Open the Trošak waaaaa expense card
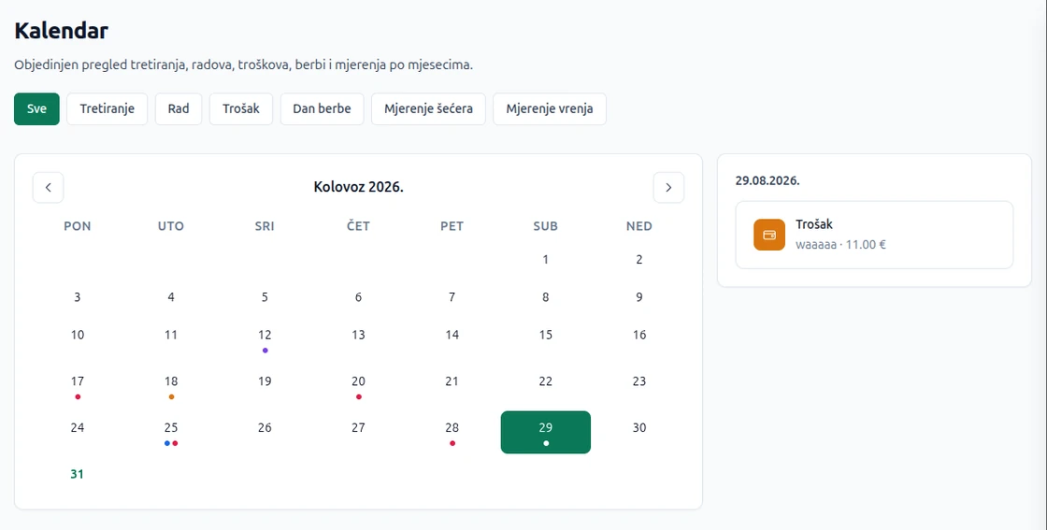Image resolution: width=1047 pixels, height=530 pixels. click(874, 235)
